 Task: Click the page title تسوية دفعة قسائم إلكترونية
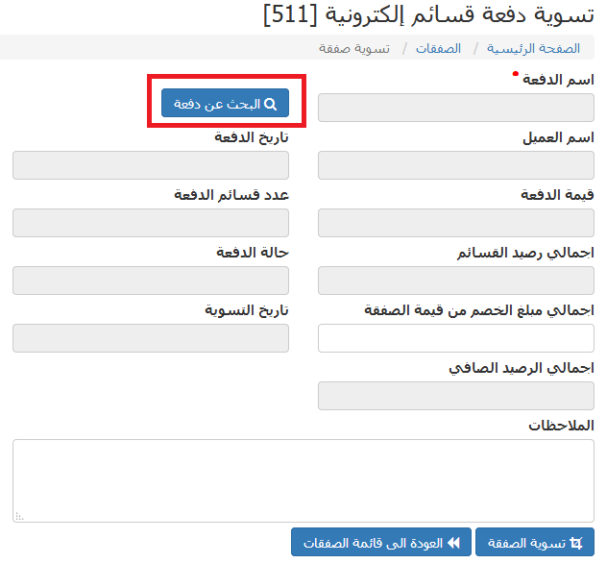[428, 15]
